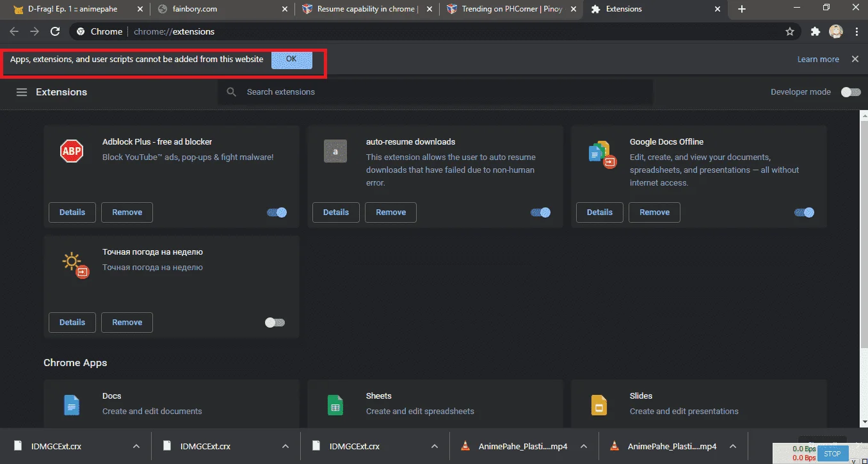Expand options for second IDMGCExt.crx download

click(x=285, y=447)
